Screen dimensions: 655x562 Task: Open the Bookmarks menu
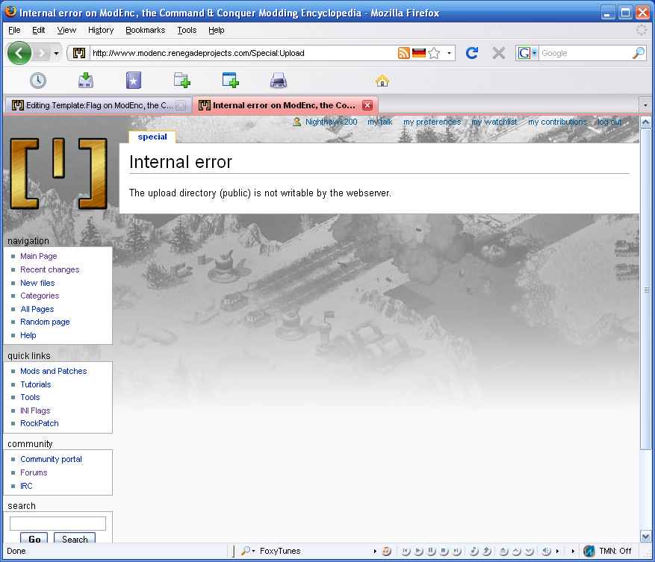pyautogui.click(x=145, y=30)
